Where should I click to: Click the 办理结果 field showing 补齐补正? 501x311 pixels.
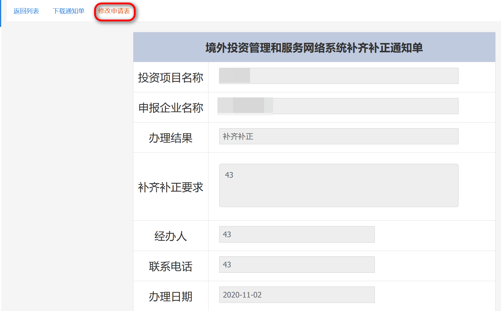[x=339, y=136]
